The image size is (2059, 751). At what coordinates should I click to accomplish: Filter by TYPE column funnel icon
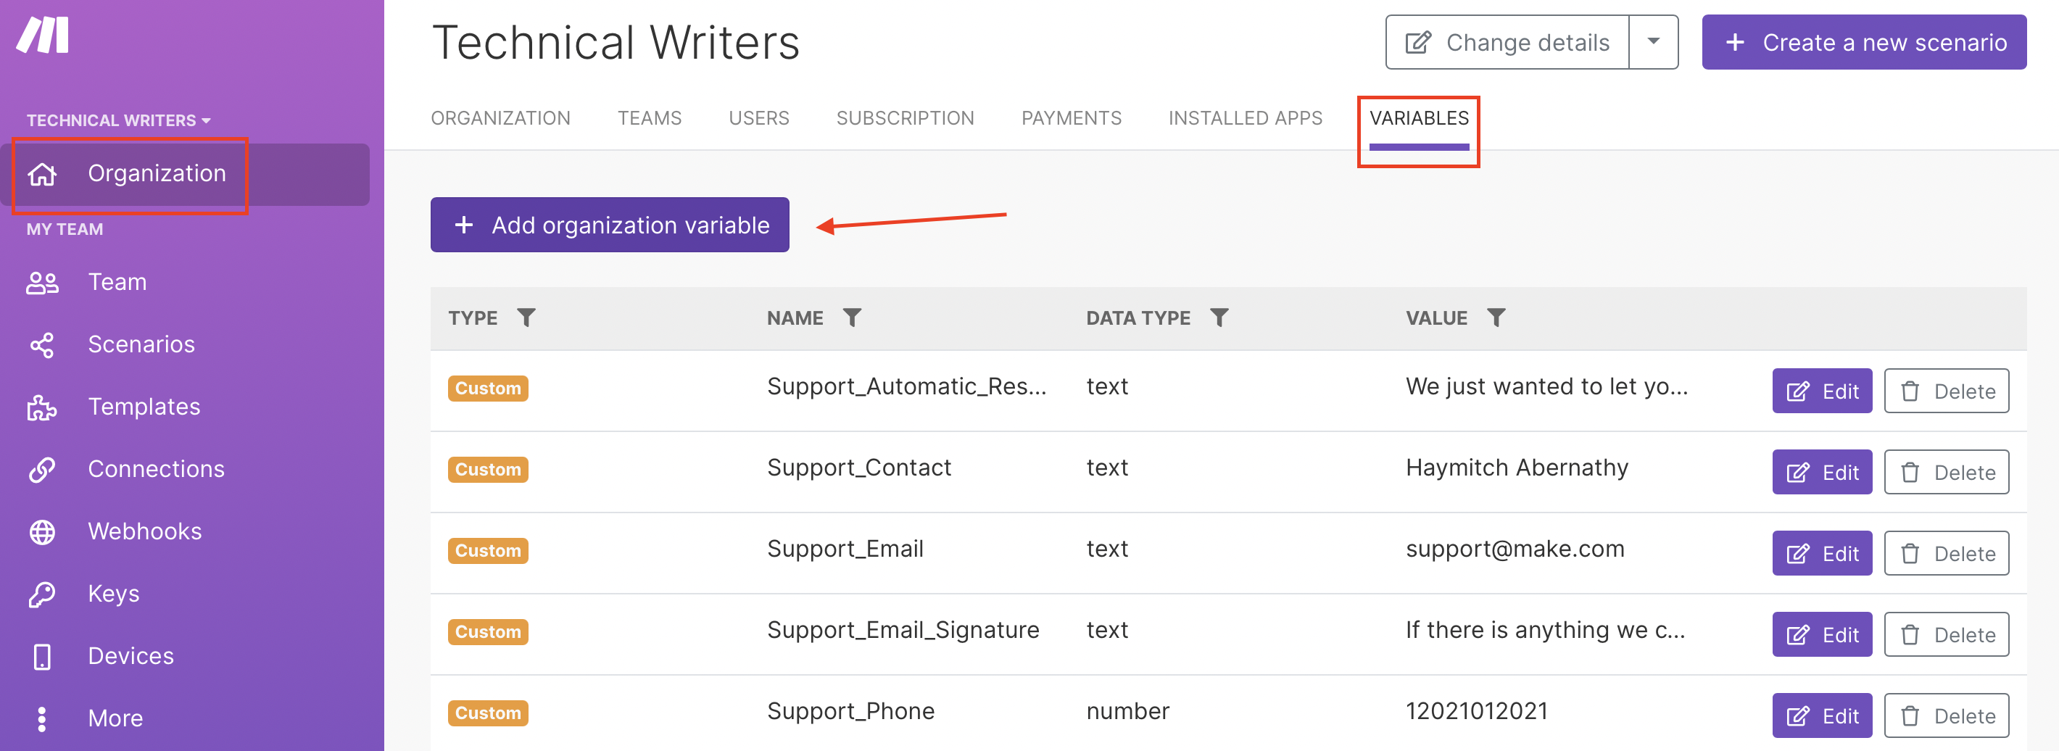pyautogui.click(x=526, y=318)
